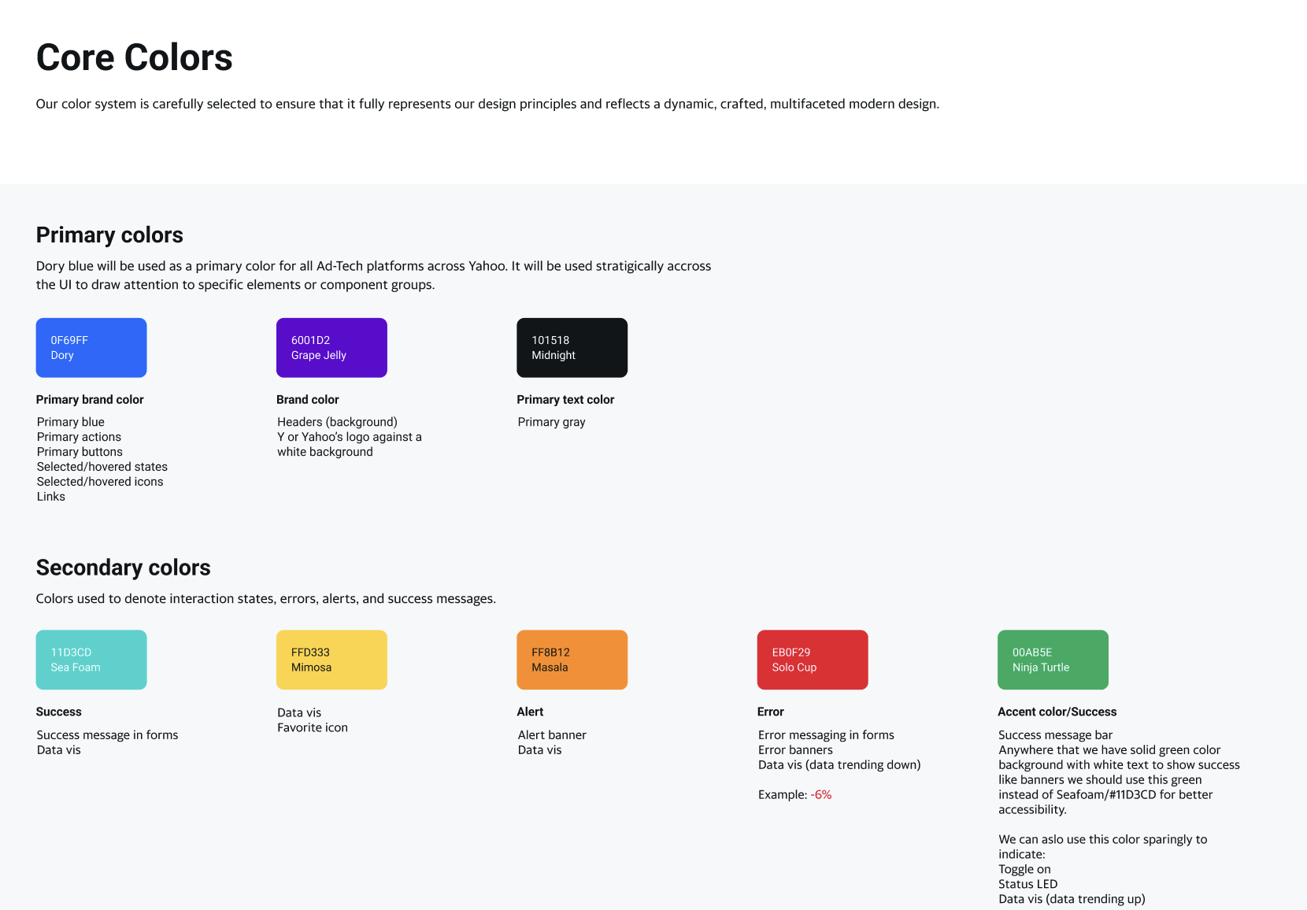This screenshot has width=1307, height=910.
Task: Click the 'Data vis (data trending up)' text
Action: coord(1072,899)
